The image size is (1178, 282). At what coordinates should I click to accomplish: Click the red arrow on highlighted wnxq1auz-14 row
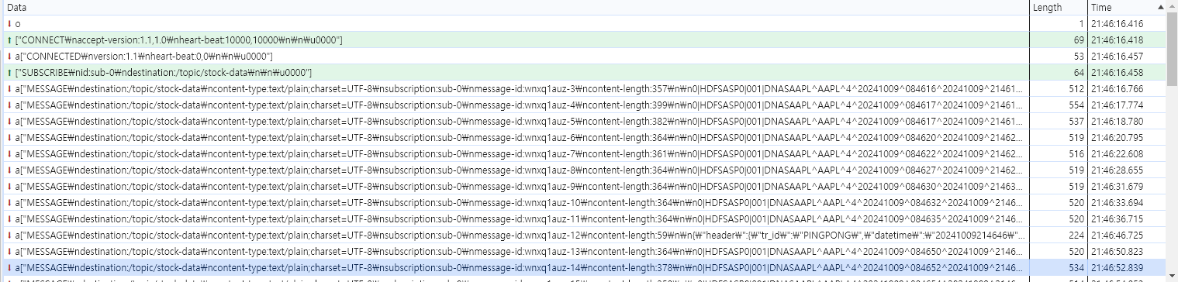click(x=9, y=267)
